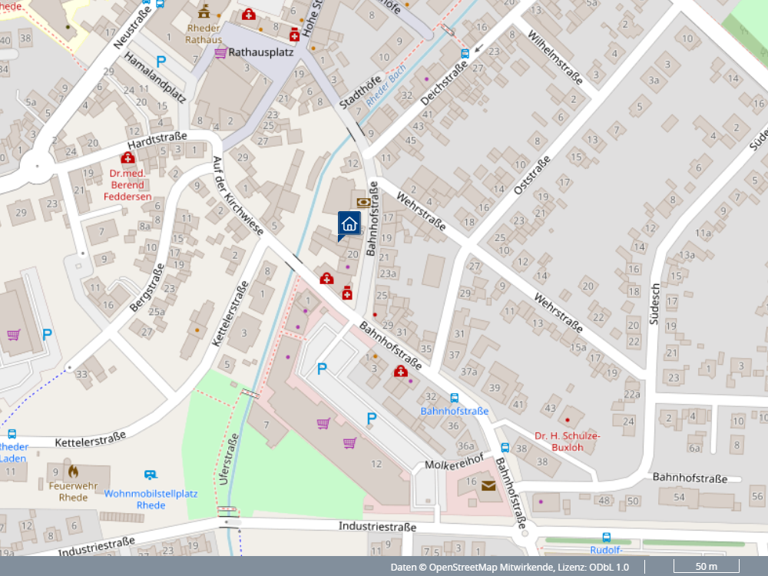Select the bus stop icon on Deichstraße
The image size is (768, 576).
click(465, 53)
